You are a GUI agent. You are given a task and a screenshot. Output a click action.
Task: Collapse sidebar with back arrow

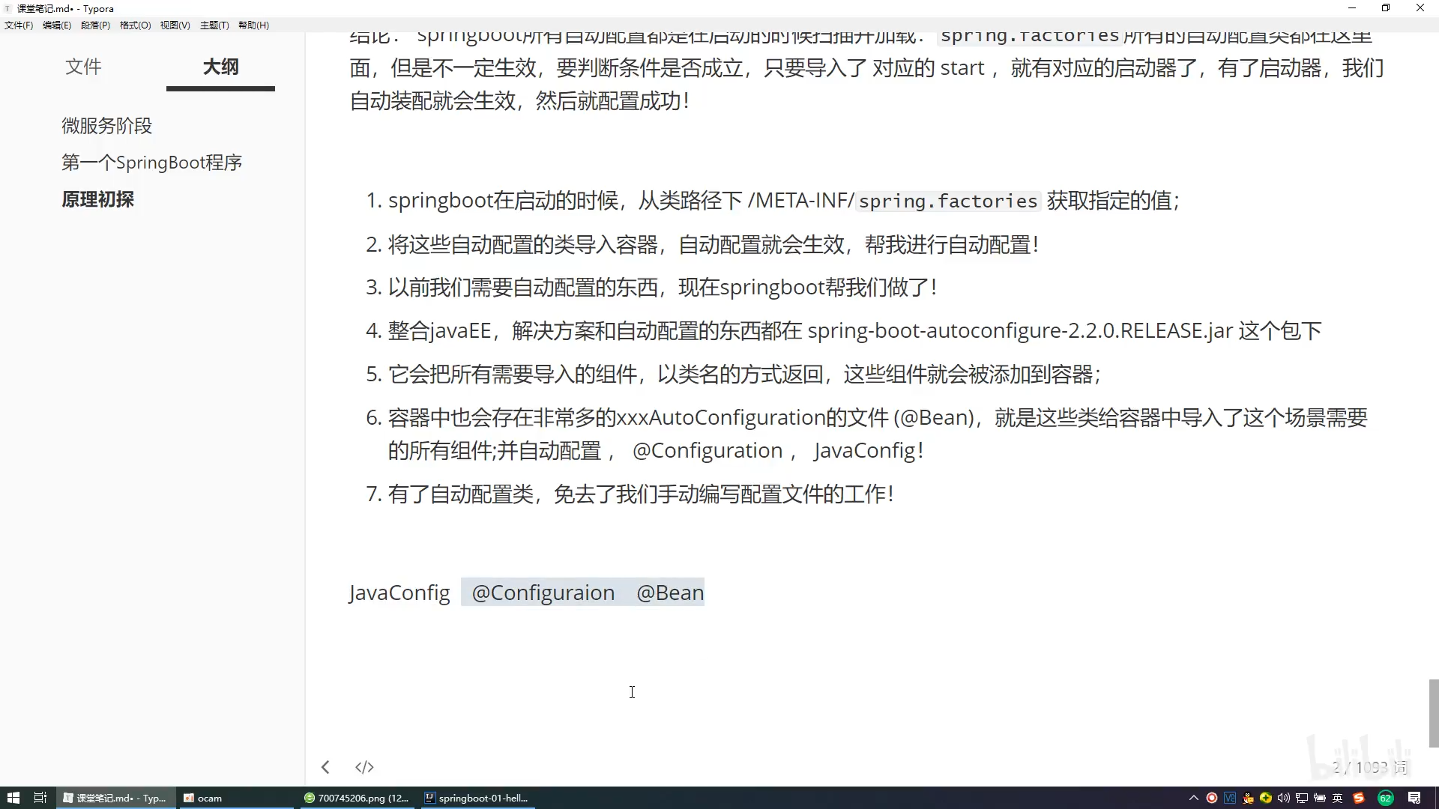tap(325, 767)
